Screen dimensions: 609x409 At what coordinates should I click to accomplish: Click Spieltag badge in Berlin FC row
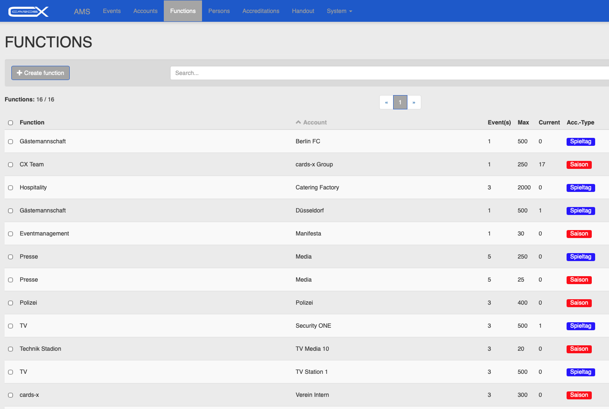(x=580, y=142)
